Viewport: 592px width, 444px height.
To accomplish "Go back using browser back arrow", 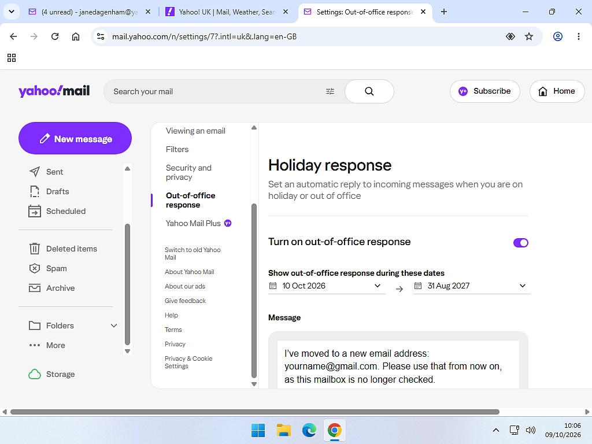I will 13,36.
